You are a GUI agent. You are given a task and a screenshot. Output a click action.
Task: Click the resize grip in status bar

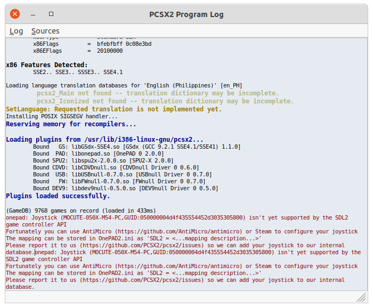pyautogui.click(x=361, y=297)
